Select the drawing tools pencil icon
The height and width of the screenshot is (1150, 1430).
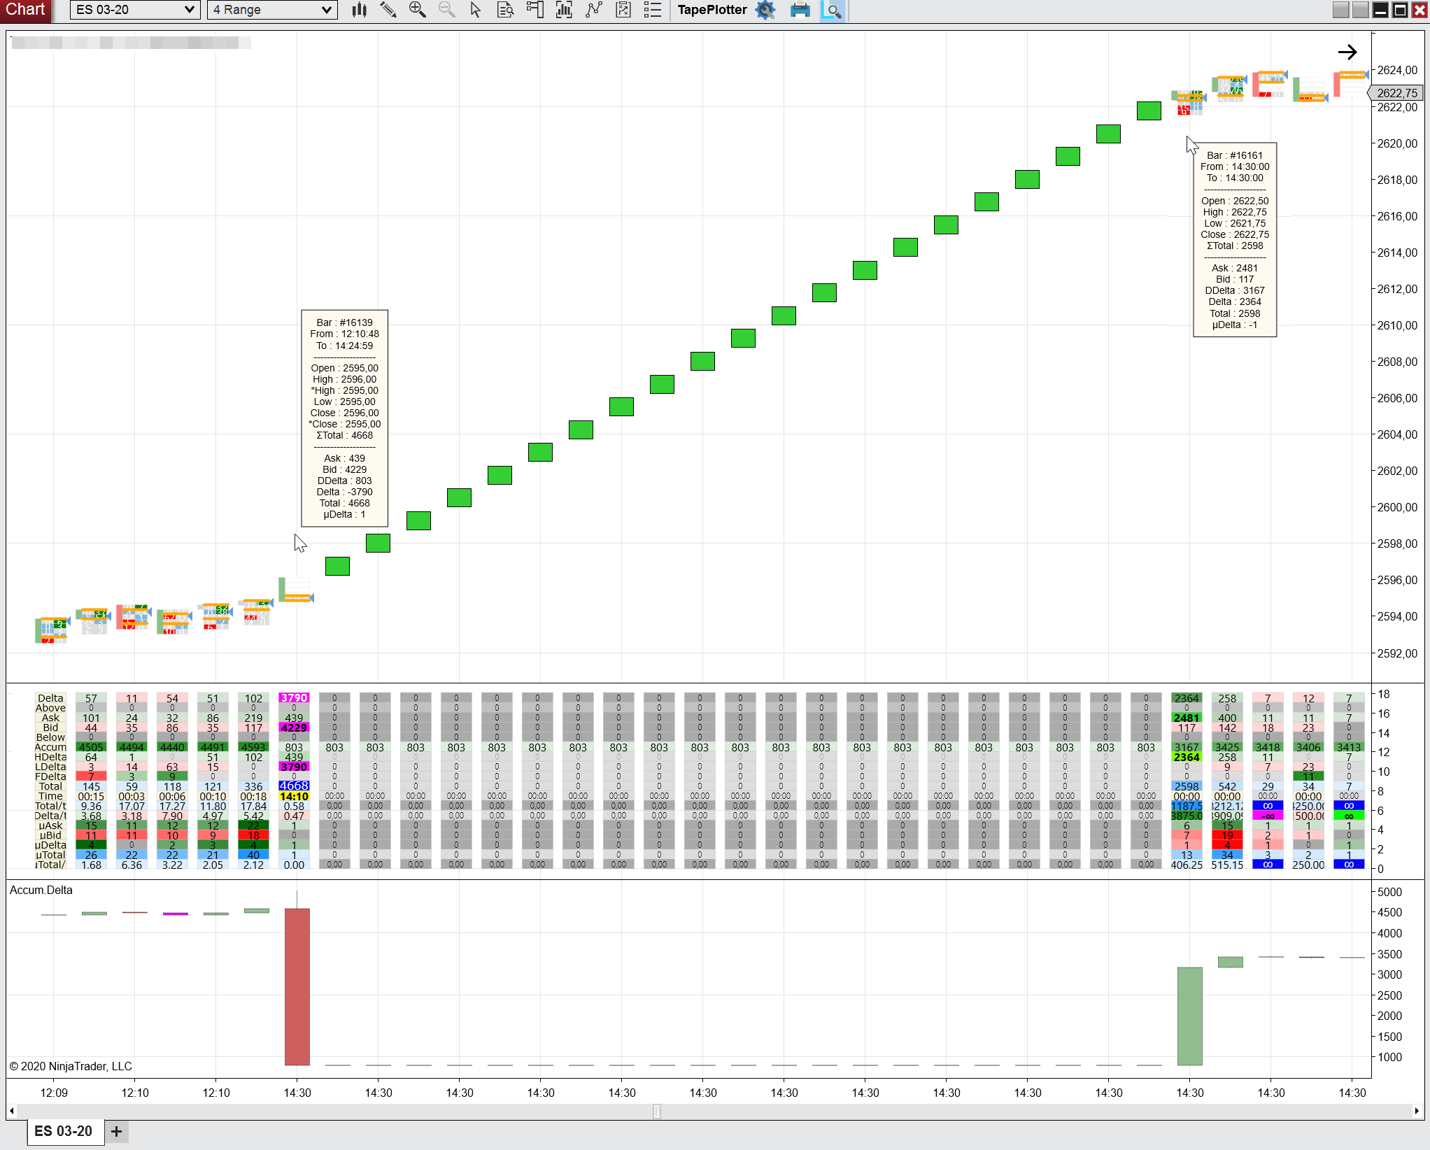388,10
